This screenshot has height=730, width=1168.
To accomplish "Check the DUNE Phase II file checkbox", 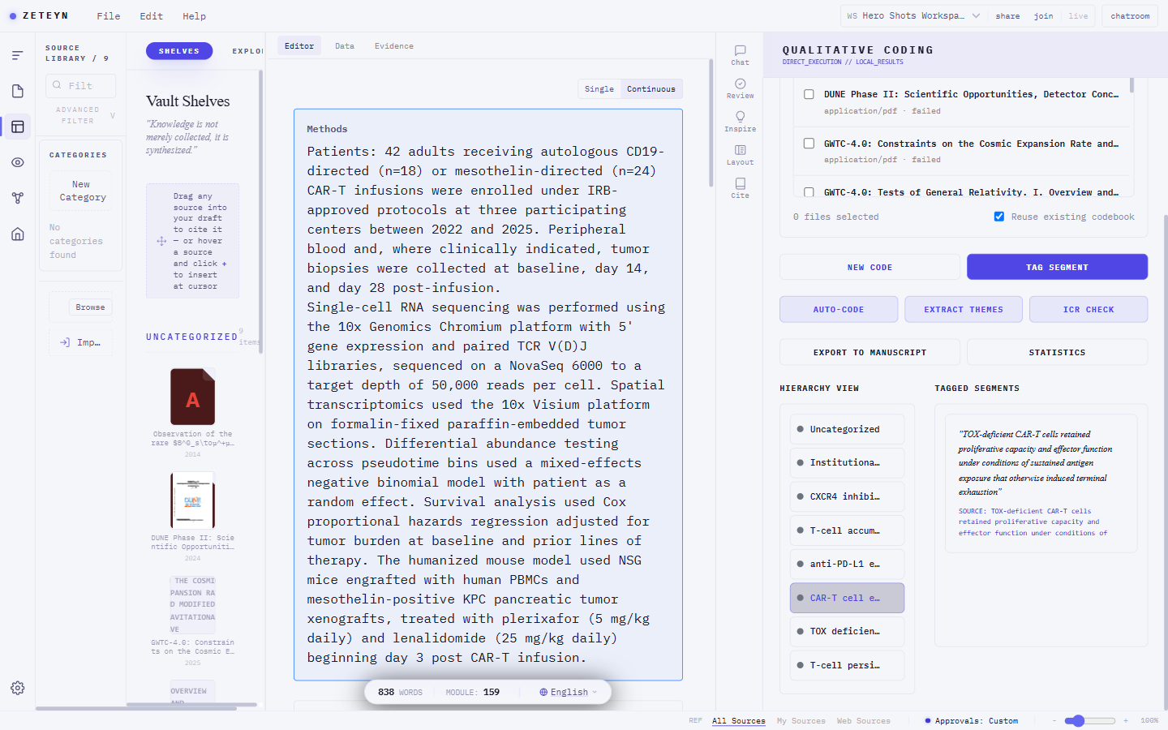I will coord(809,94).
